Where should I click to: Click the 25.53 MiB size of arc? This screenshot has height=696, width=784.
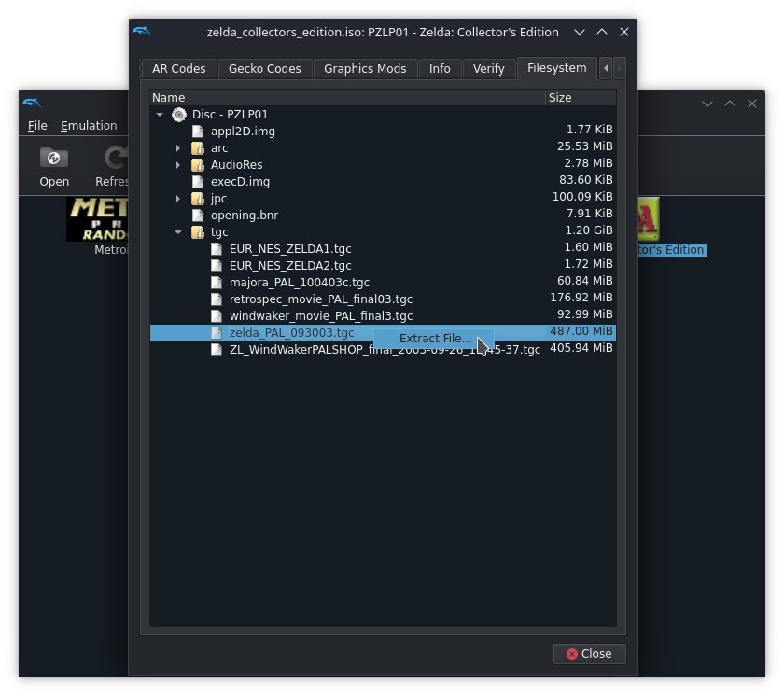[x=584, y=146]
